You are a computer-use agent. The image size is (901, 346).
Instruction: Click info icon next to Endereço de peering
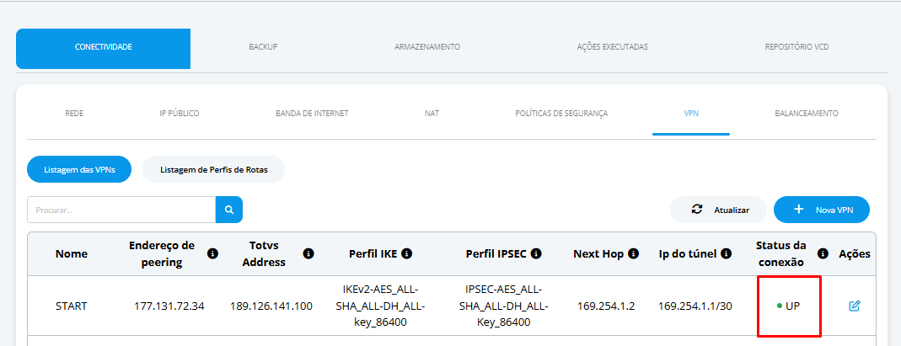tap(212, 253)
